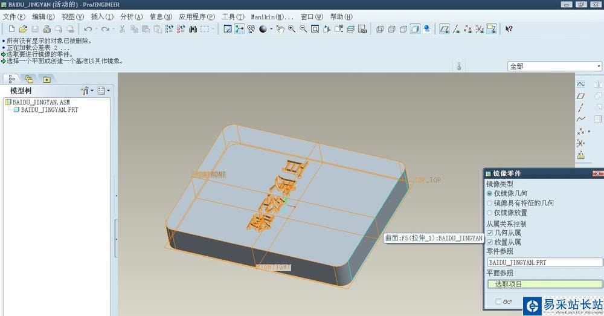Select the zoom in magnifier
Screen dimensions: 604x316
click(x=292, y=29)
